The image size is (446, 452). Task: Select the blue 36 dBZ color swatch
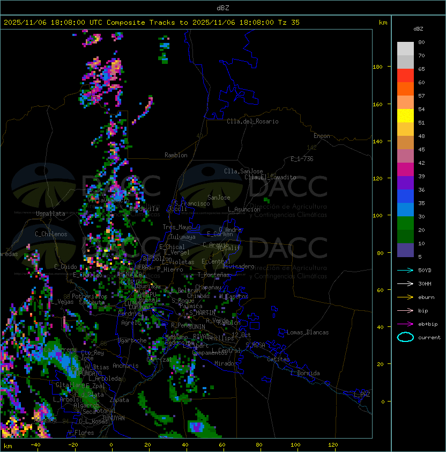tap(405, 196)
